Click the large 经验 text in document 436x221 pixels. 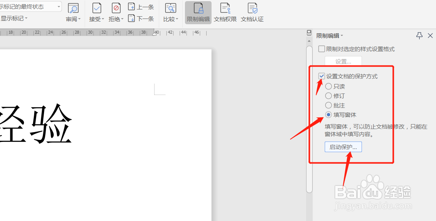pos(36,124)
